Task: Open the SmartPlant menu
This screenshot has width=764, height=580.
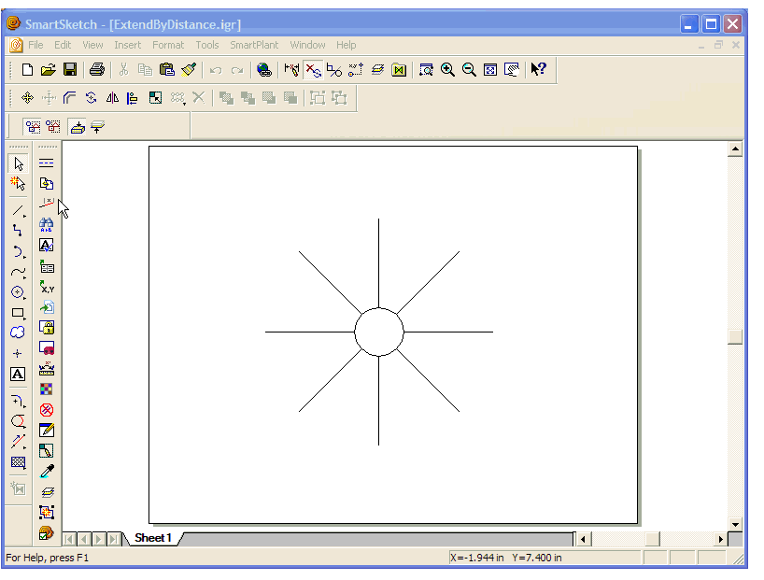Action: coord(254,45)
